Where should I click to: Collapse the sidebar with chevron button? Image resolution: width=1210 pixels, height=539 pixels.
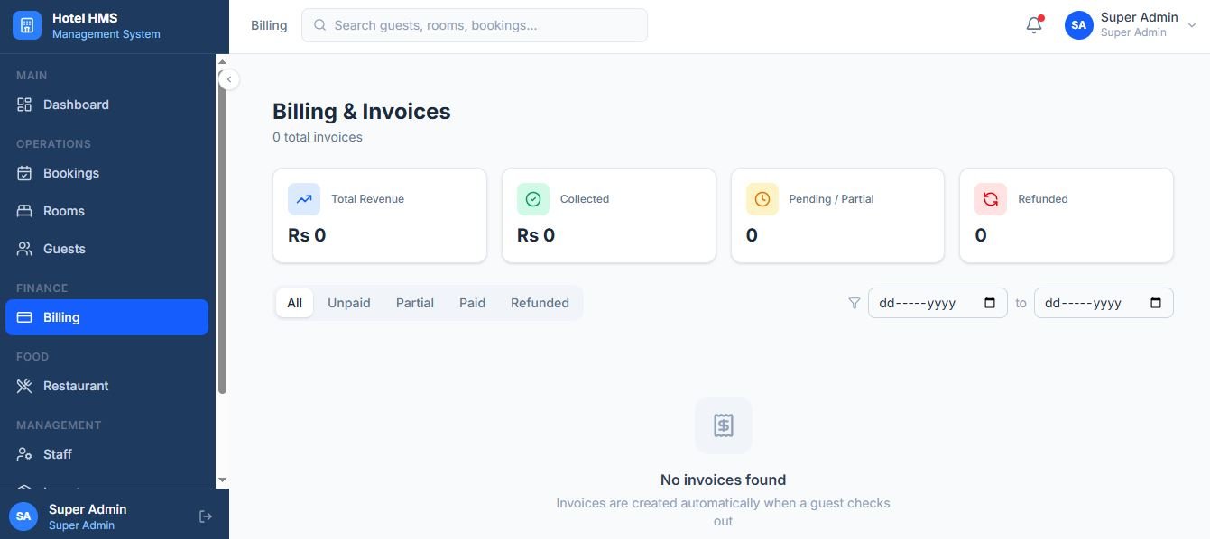(229, 79)
